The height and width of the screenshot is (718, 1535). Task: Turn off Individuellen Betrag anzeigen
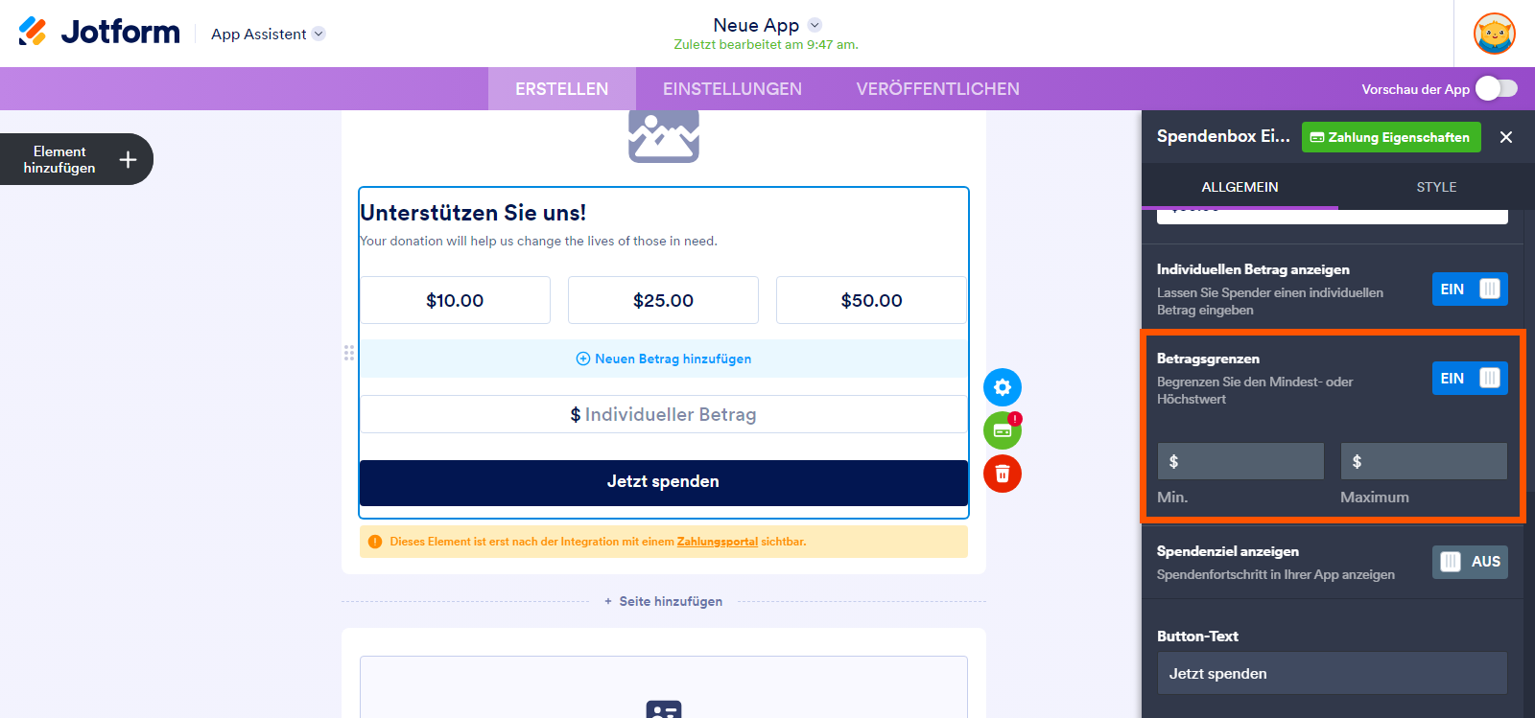[1469, 290]
